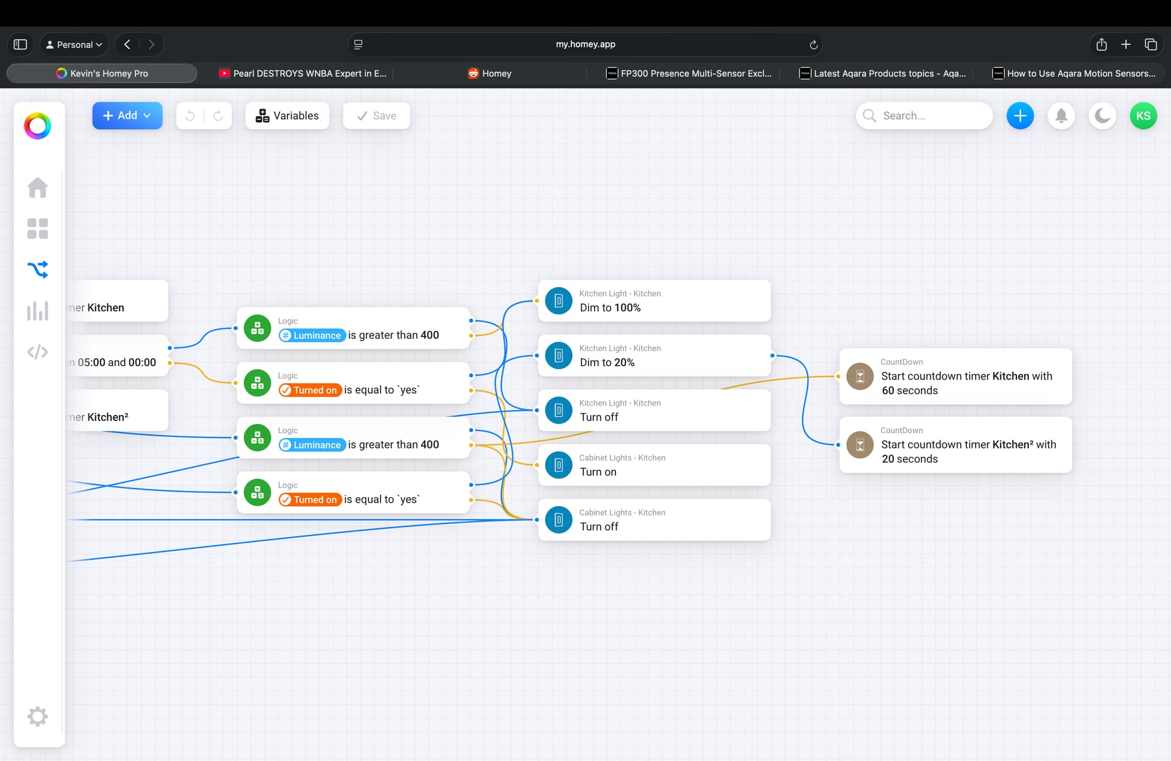Toggle dark mode moon icon

[1102, 116]
